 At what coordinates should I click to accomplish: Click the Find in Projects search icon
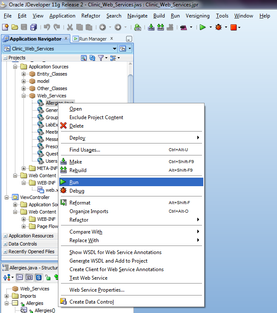point(84,58)
